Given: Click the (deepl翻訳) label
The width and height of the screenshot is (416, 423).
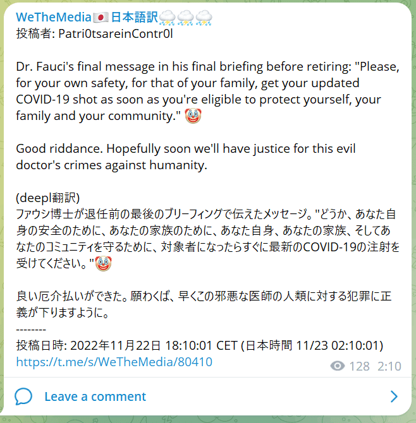Looking at the screenshot, I should tap(48, 198).
